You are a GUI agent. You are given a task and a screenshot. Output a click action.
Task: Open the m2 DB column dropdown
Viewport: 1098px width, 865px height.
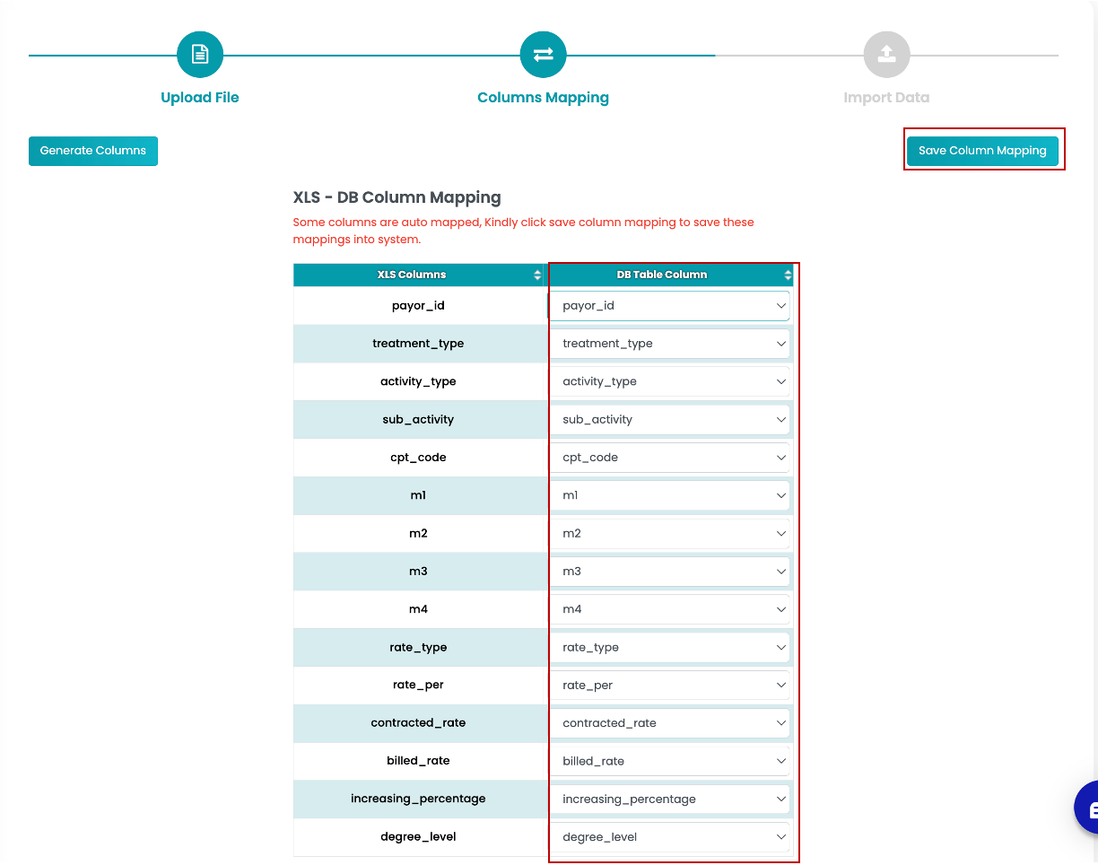(669, 533)
